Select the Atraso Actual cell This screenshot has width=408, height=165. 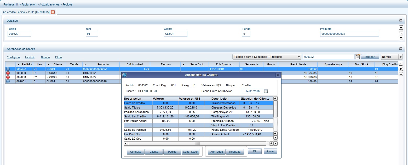click(225, 134)
